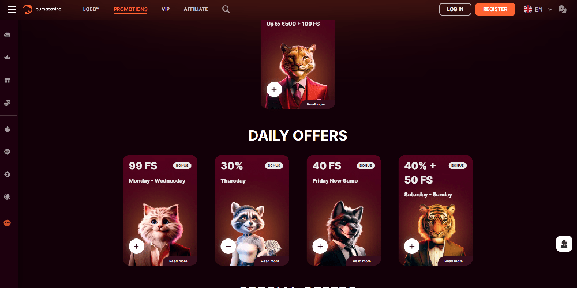Image resolution: width=577 pixels, height=288 pixels.
Task: Open the EN language dropdown
Action: (538, 9)
